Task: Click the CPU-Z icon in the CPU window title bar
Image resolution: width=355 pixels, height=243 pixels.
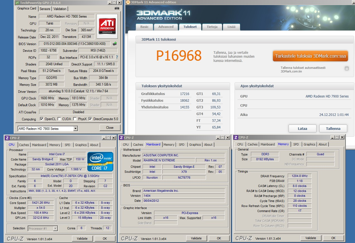Action: click(x=7, y=138)
